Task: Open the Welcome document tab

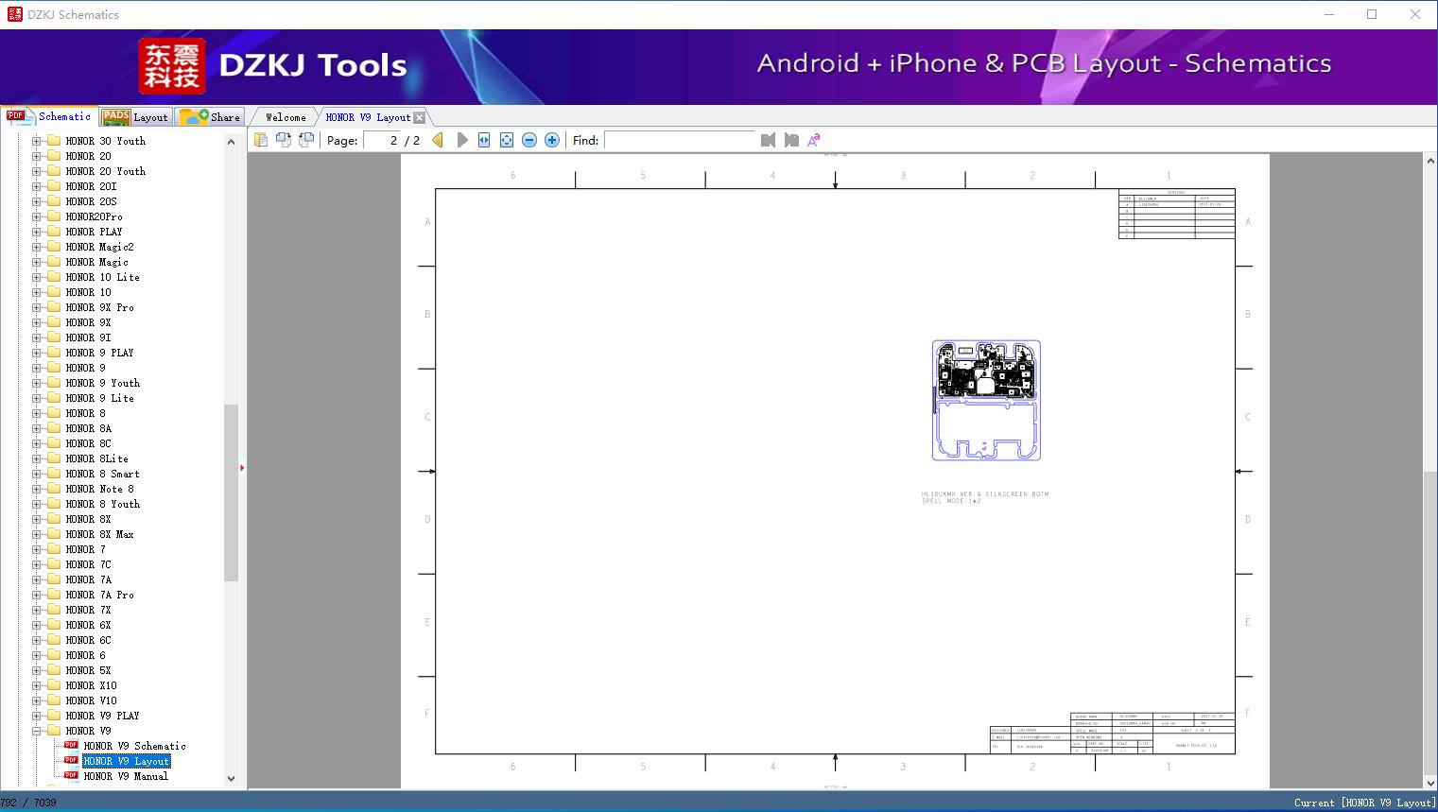Action: tap(286, 118)
